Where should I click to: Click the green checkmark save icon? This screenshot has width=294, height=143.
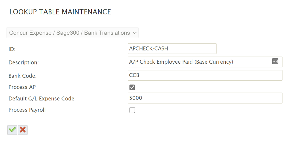(x=12, y=130)
